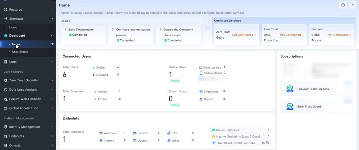Click the Desktop App monitor icon
The image size is (359, 150).
tap(201, 67)
